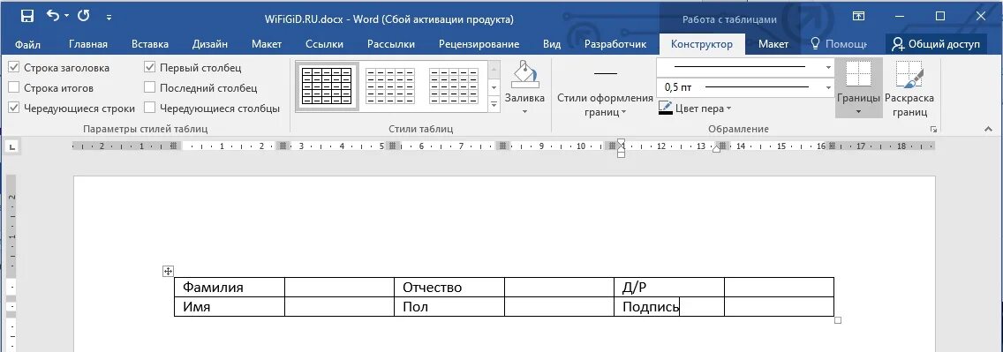The height and width of the screenshot is (352, 1003).
Task: Enable Чередующиеся столбцы checkbox
Action: (x=150, y=109)
